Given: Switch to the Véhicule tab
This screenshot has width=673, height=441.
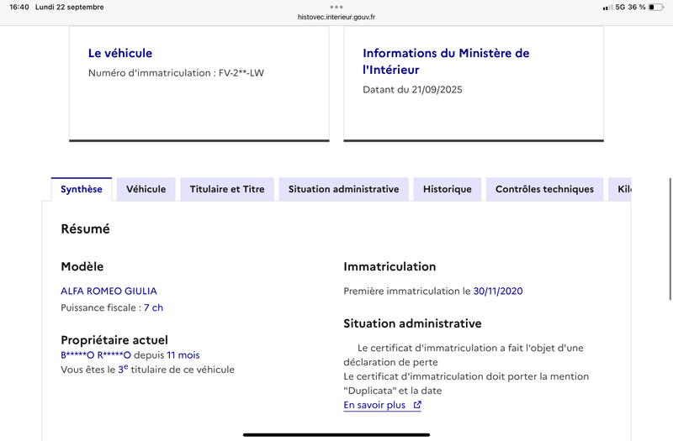Looking at the screenshot, I should 146,189.
